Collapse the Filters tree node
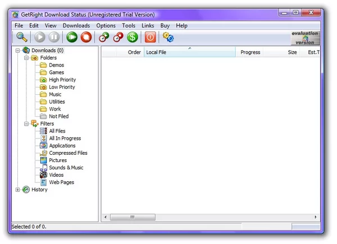 click(x=26, y=124)
